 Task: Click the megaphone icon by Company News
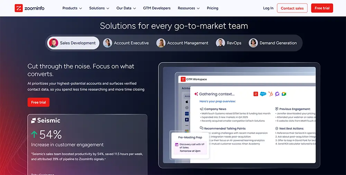pyautogui.click(x=201, y=109)
